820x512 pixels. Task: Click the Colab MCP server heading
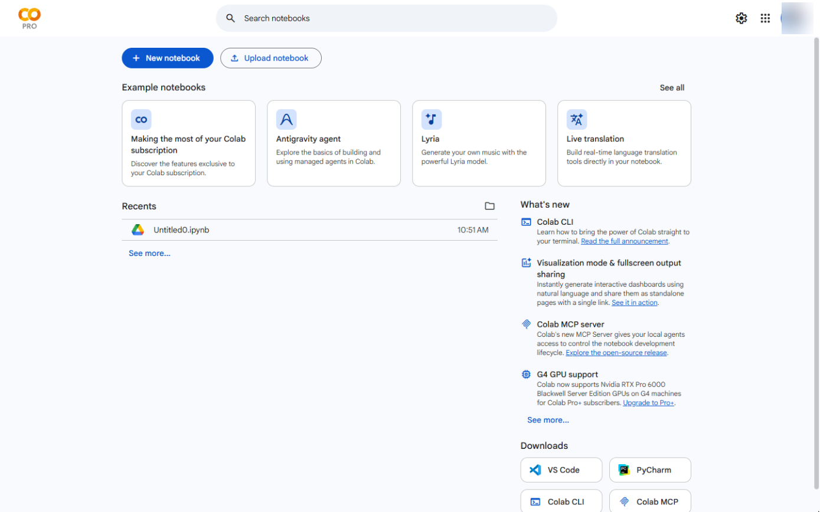570,324
